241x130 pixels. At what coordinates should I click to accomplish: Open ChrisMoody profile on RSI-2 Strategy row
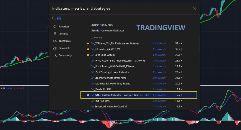point(159,72)
